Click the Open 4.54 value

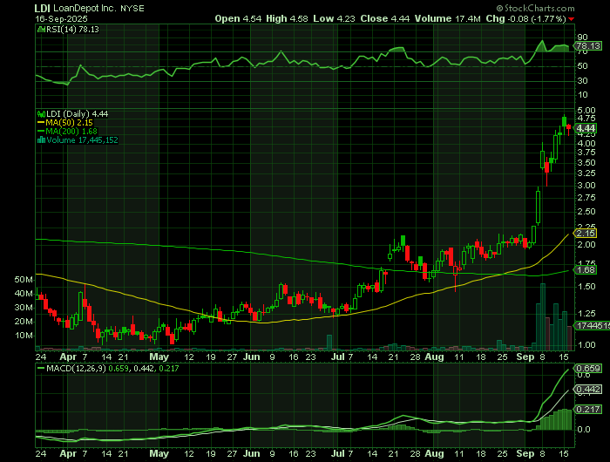coord(238,18)
